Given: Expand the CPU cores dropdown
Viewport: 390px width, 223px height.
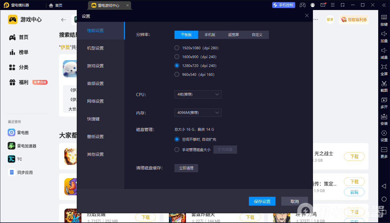Looking at the screenshot, I should click(198, 94).
